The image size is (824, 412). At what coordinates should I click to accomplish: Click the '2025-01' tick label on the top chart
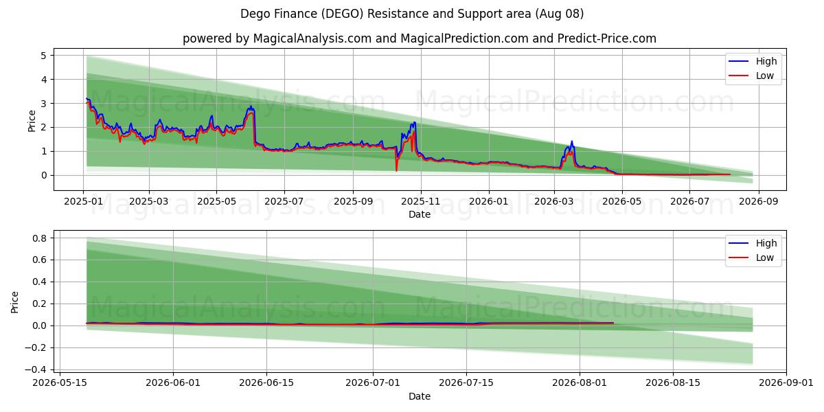click(x=82, y=201)
